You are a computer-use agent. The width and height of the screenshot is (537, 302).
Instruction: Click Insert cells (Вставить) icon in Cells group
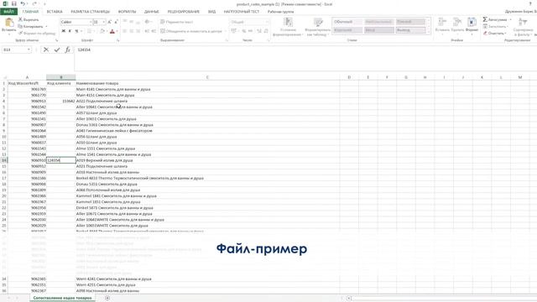click(442, 23)
